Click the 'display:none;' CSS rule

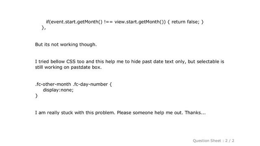[x=58, y=90]
